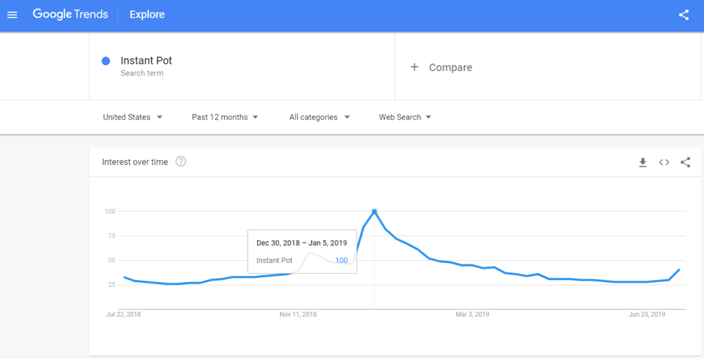Share the Interest over time chart
This screenshot has height=359, width=704.
(685, 162)
